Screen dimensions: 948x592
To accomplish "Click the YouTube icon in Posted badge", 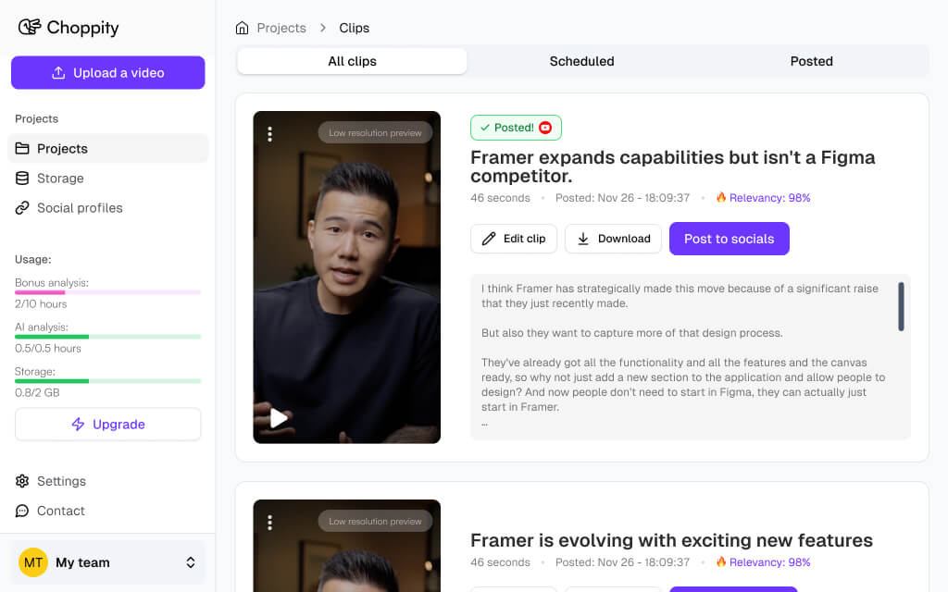I will tap(545, 128).
